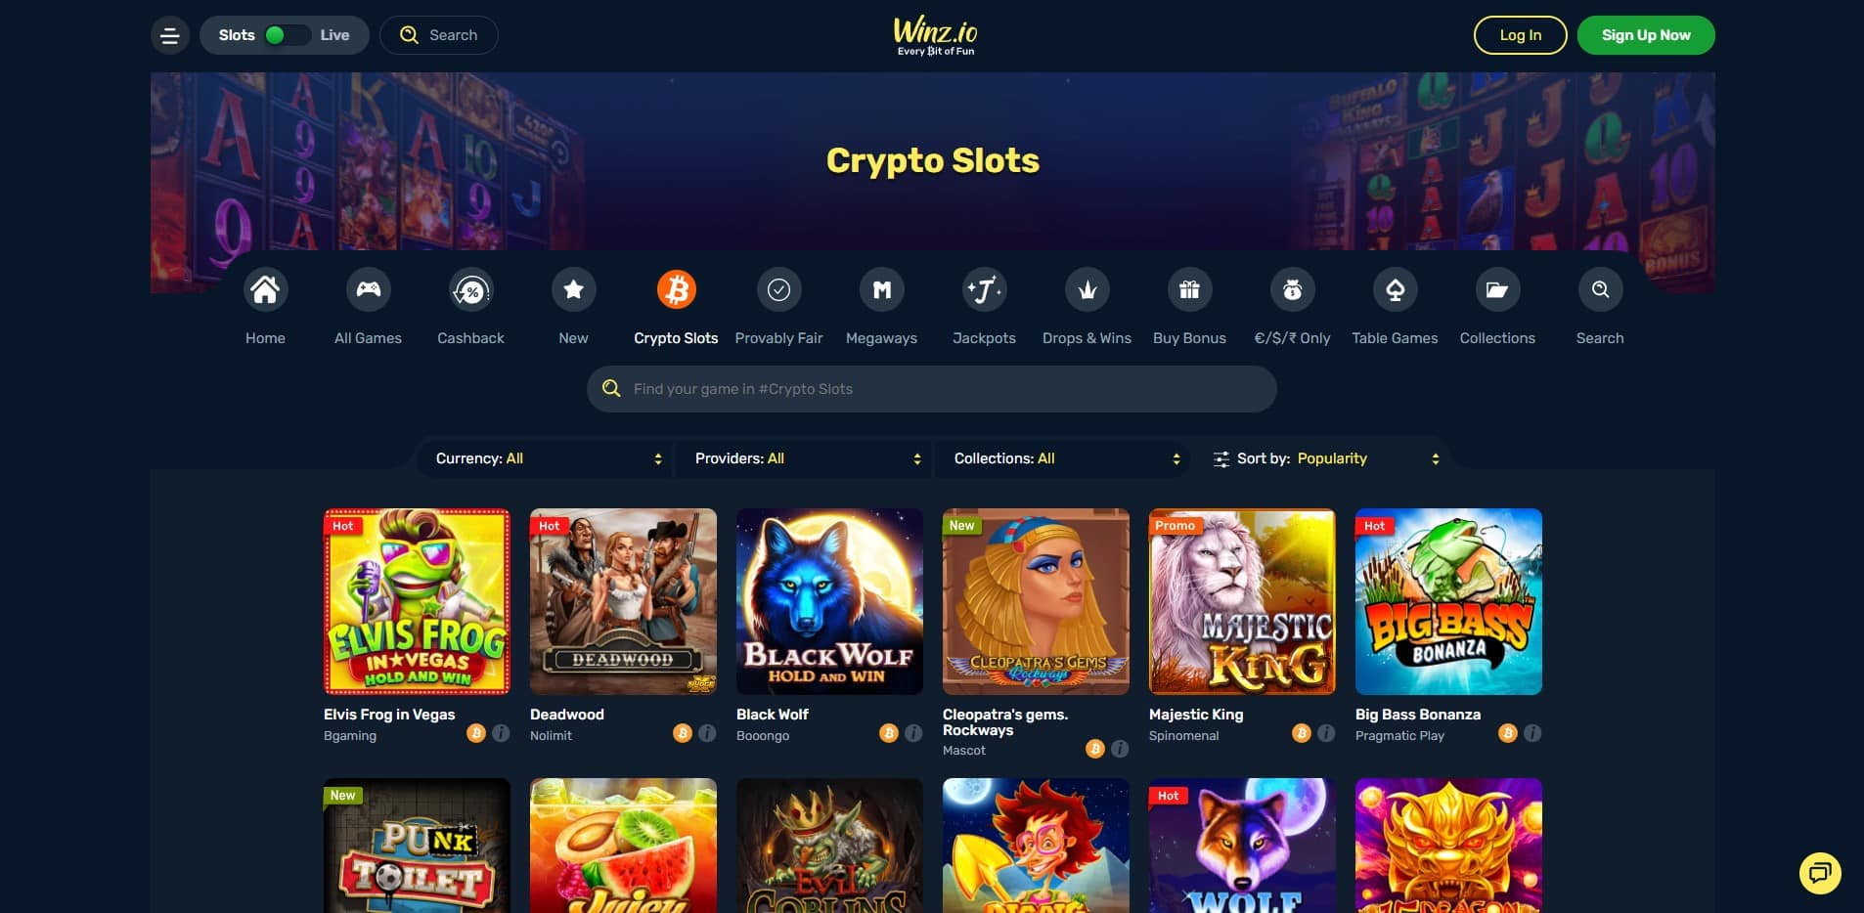Select the Megaways category icon
Viewport: 1864px width, 913px height.
click(x=881, y=289)
